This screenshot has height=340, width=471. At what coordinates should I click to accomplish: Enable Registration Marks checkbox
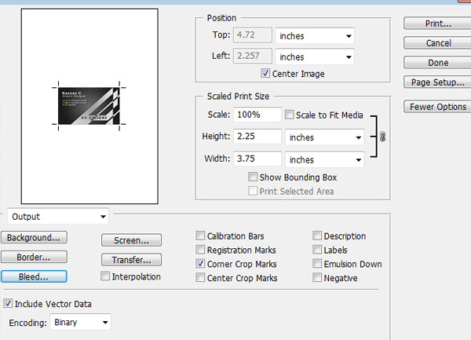(200, 250)
